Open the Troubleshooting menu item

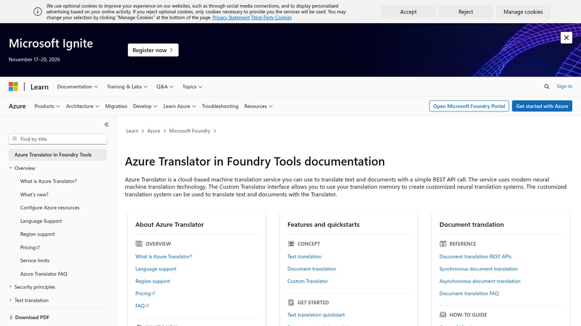pyautogui.click(x=220, y=106)
